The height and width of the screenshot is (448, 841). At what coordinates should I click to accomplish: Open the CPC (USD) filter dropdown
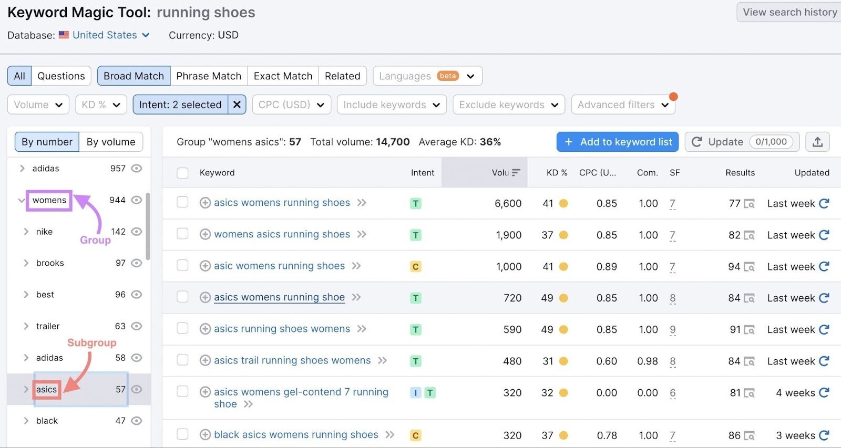click(x=292, y=105)
